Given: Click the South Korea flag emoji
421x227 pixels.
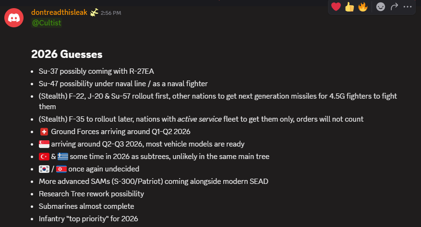Looking at the screenshot, I should (44, 169).
